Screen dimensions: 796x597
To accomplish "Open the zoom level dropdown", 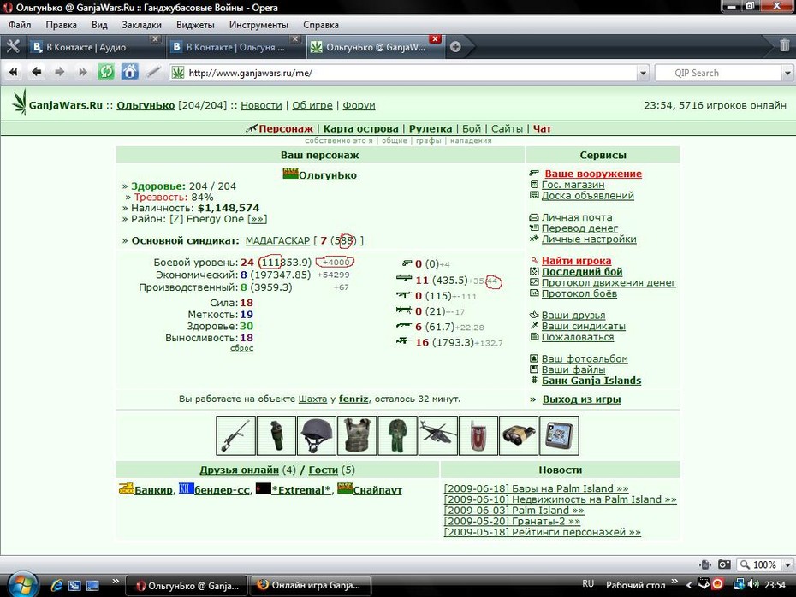I will click(x=787, y=564).
